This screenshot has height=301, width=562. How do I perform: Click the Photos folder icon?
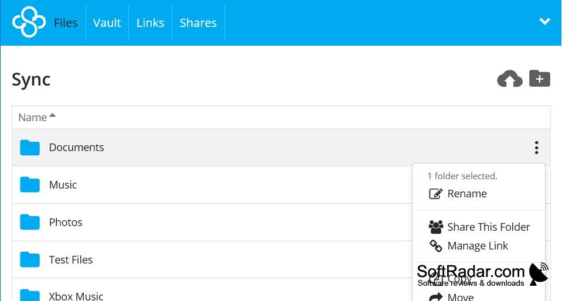(x=30, y=222)
